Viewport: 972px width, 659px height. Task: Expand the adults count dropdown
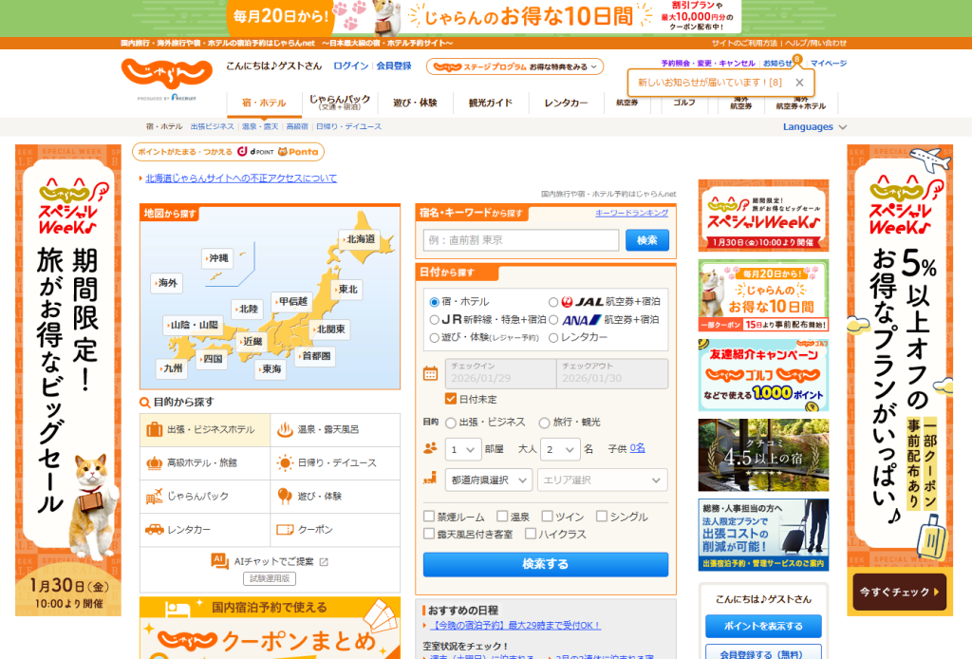pos(560,448)
